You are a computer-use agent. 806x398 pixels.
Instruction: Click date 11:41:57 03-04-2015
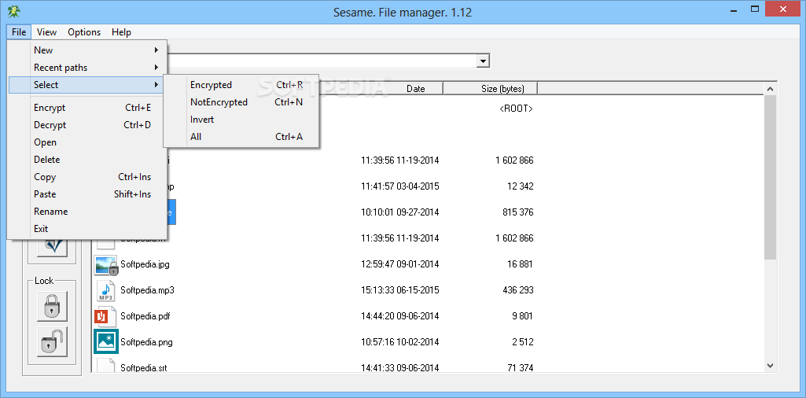point(400,186)
